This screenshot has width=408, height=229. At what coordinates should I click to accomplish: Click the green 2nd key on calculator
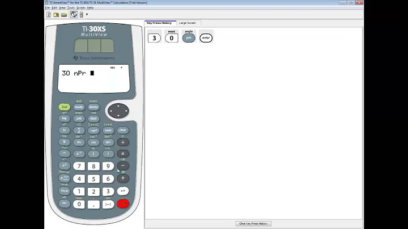64,107
